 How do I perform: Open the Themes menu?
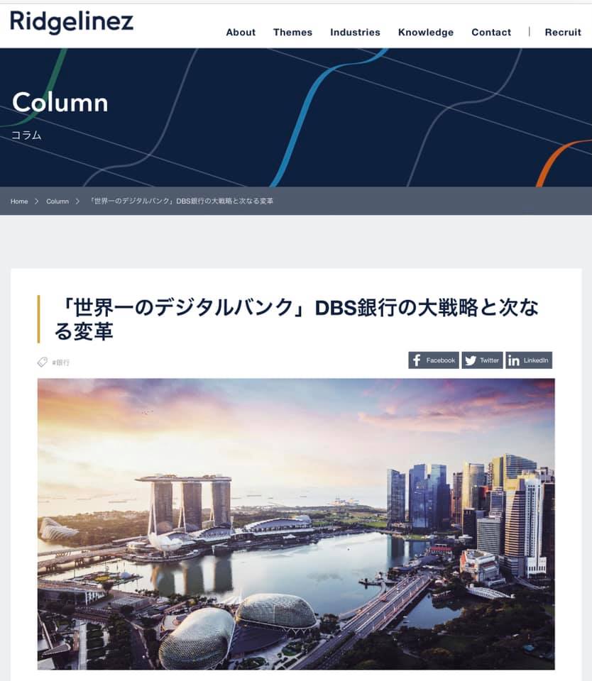click(292, 32)
